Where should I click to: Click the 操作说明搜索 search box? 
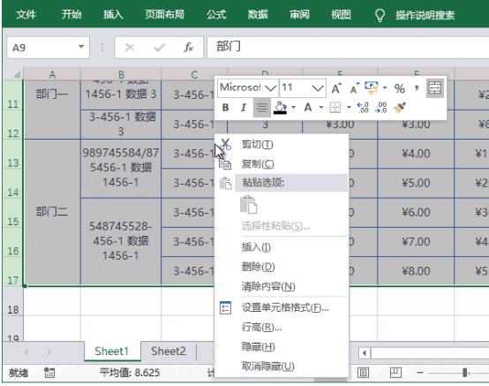(x=425, y=15)
